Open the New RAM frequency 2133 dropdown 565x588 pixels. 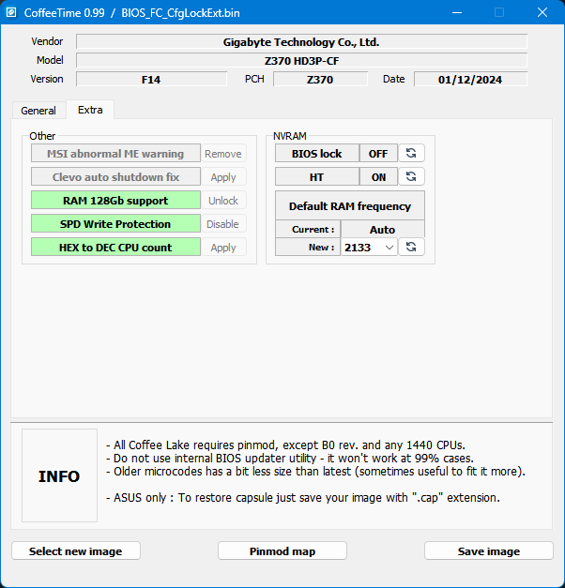pos(369,248)
